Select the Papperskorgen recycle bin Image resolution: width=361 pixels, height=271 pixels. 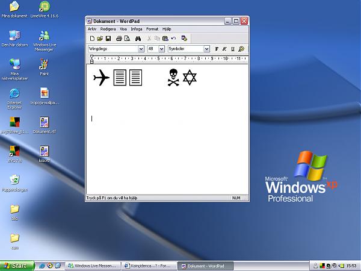[14, 183]
